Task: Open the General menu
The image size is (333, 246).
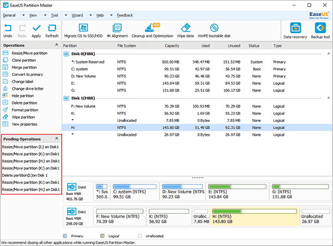Action: point(9,16)
